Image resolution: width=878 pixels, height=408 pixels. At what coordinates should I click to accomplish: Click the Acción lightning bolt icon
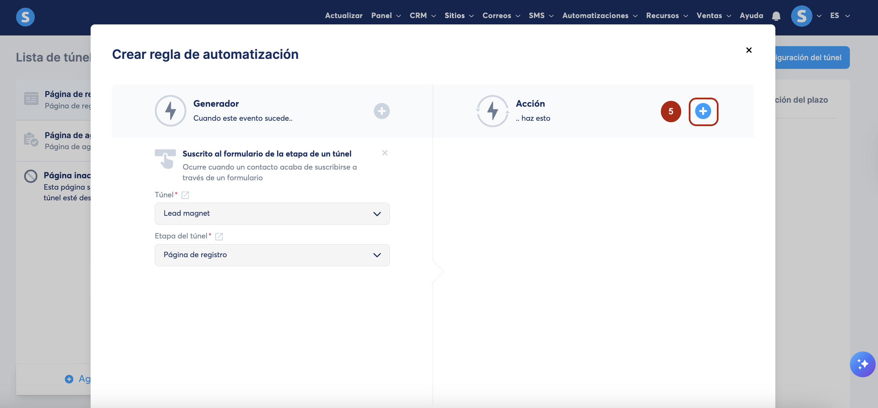tap(492, 111)
